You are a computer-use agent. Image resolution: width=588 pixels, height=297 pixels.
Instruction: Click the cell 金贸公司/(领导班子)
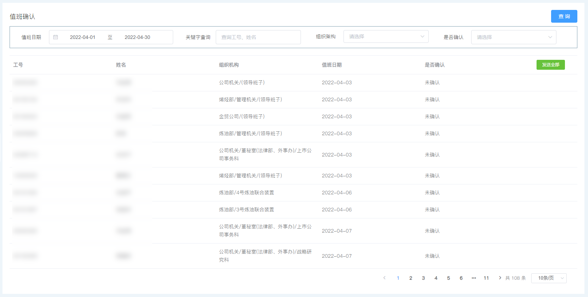[x=242, y=116]
